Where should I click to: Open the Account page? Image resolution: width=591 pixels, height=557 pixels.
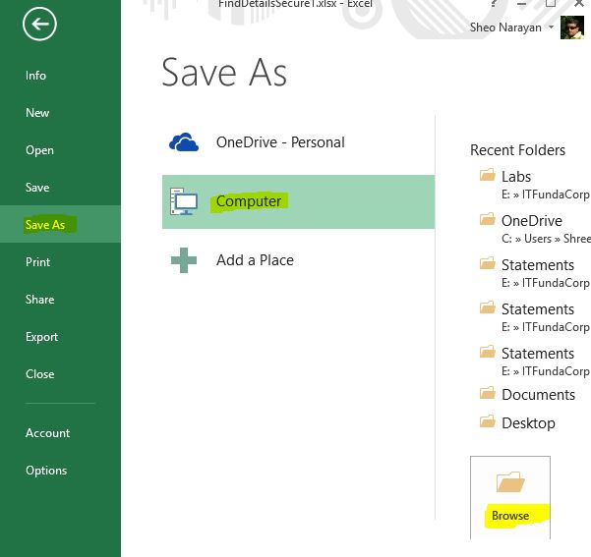[x=47, y=432]
